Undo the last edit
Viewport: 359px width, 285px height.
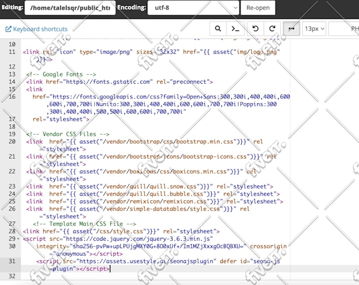256,28
